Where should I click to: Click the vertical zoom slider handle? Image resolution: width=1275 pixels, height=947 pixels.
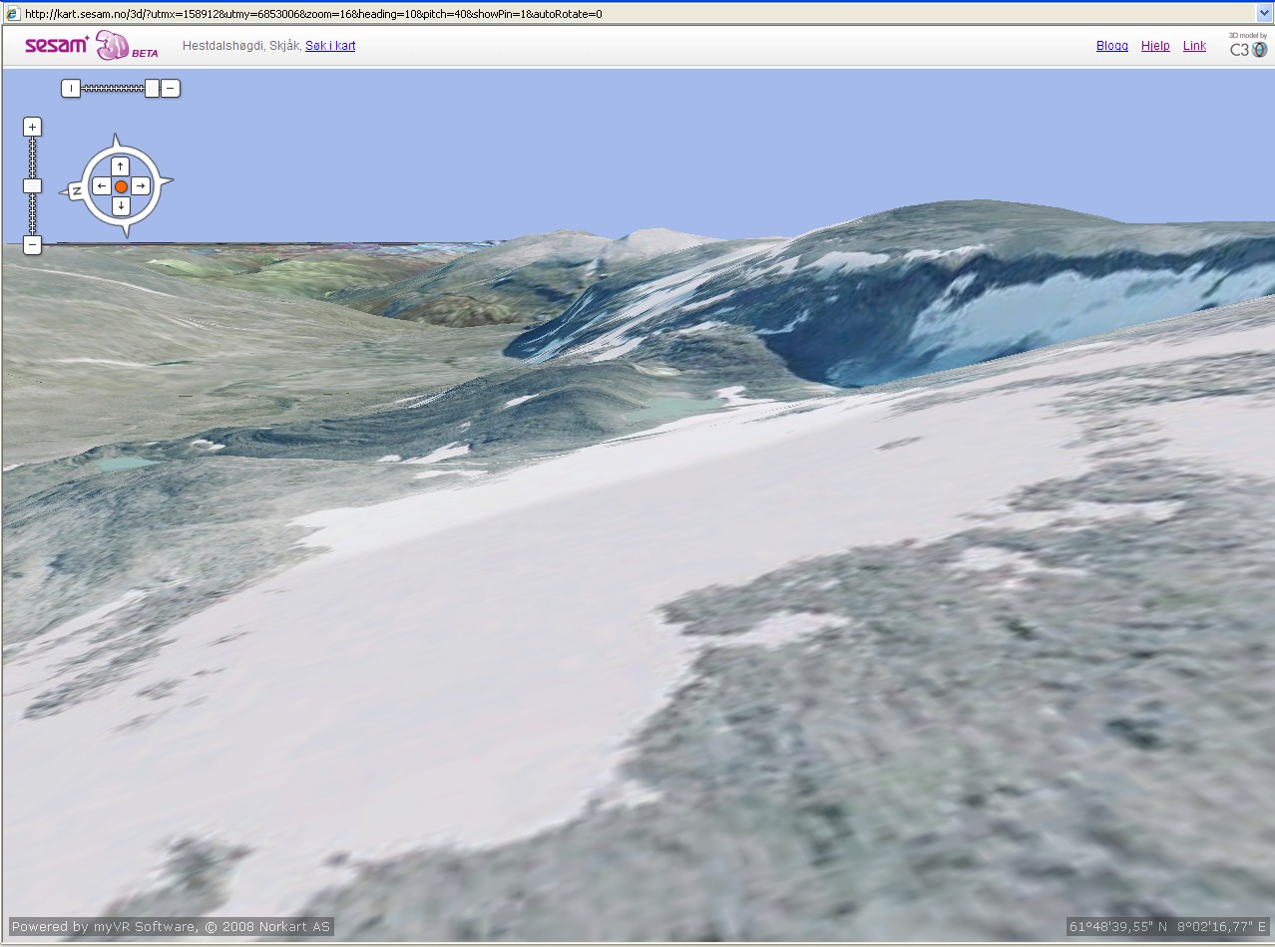[32, 185]
